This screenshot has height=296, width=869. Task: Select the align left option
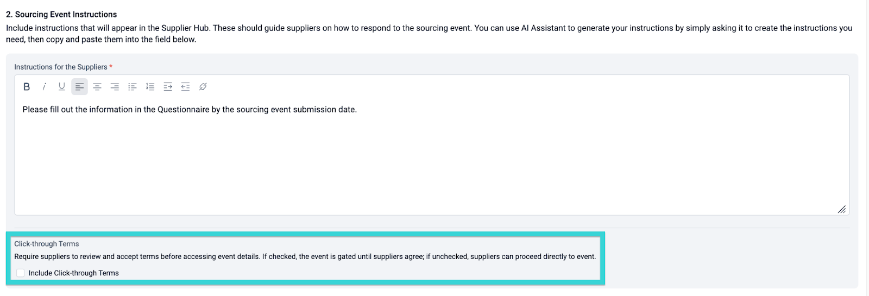click(79, 87)
